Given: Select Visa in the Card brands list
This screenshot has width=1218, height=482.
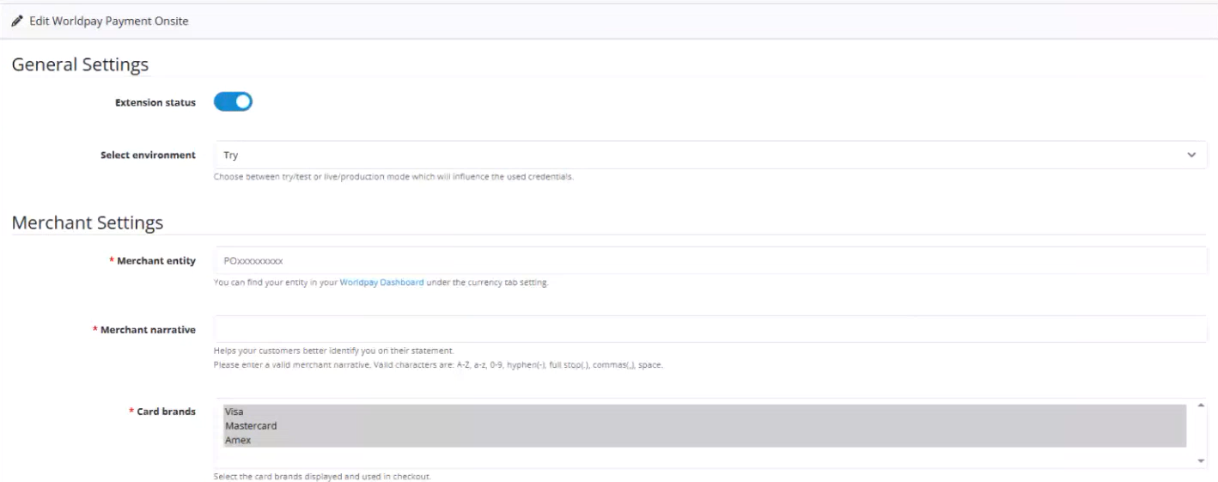Looking at the screenshot, I should pos(234,412).
